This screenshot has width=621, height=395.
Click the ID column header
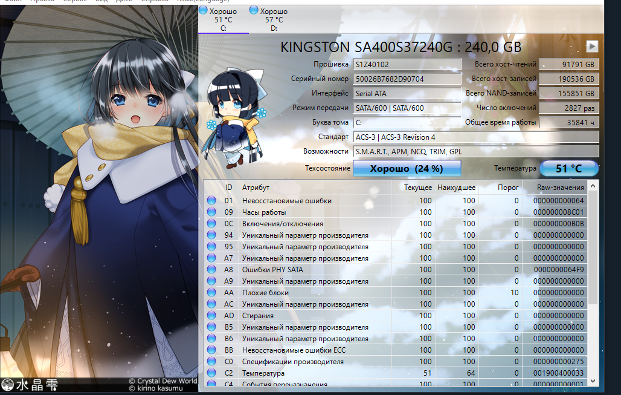tap(228, 187)
